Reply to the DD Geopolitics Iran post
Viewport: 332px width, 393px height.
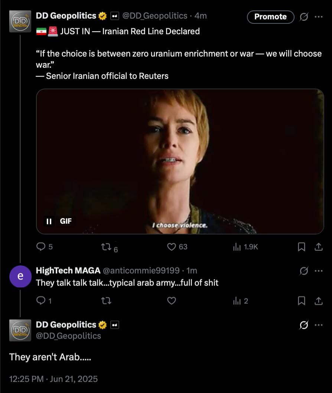point(40,247)
